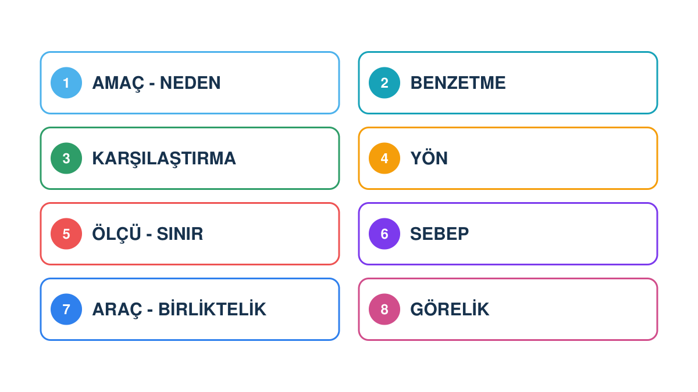Click the SEBEP card

(x=508, y=234)
